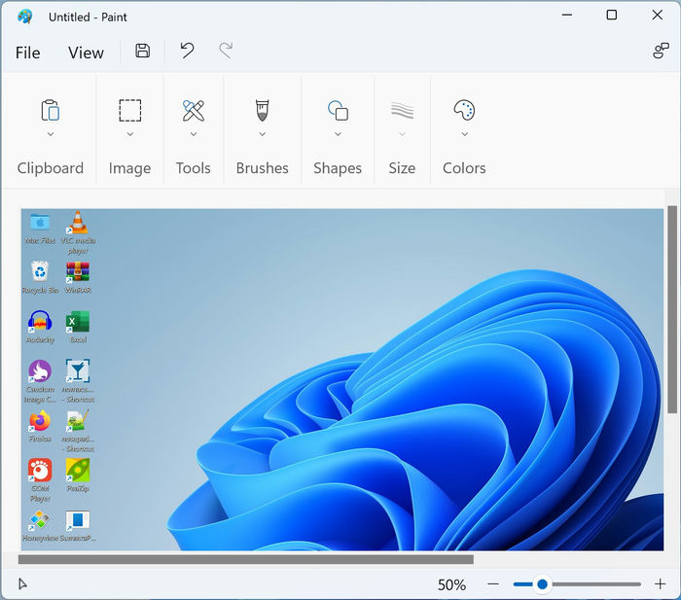The width and height of the screenshot is (681, 600).
Task: Click the Clipboard group label
Action: (51, 168)
